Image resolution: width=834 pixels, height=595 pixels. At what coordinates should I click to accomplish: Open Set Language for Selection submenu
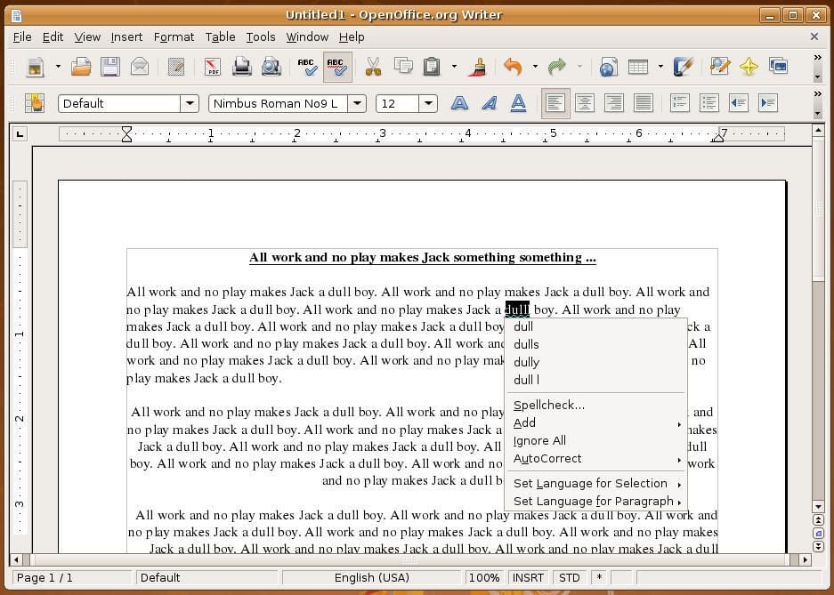595,484
